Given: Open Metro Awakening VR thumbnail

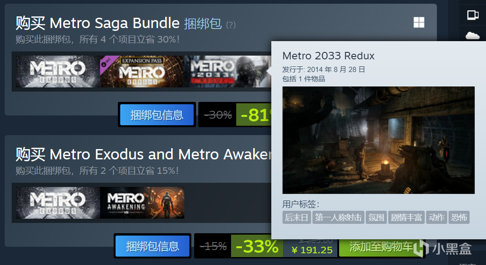Looking at the screenshot, I should pyautogui.click(x=142, y=203).
